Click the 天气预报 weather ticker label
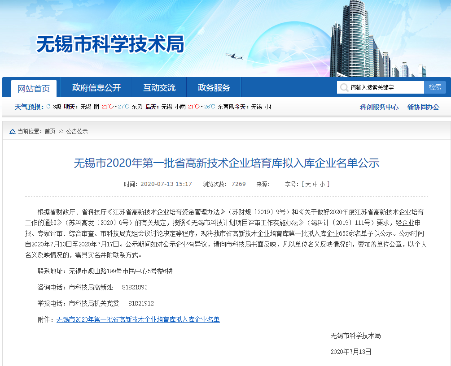The image size is (451, 366). coord(28,107)
